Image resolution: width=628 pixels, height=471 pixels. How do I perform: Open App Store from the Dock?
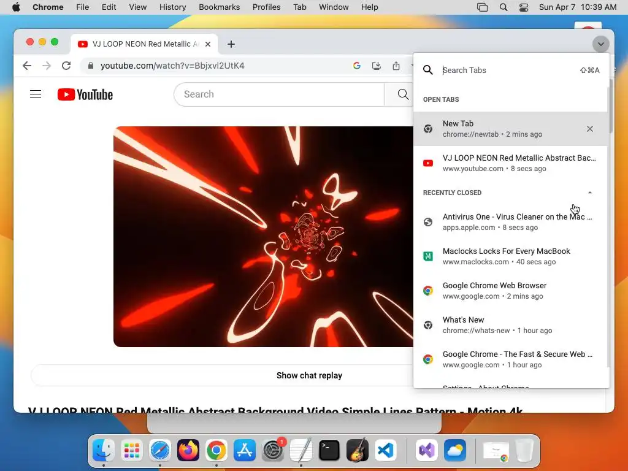coord(244,450)
